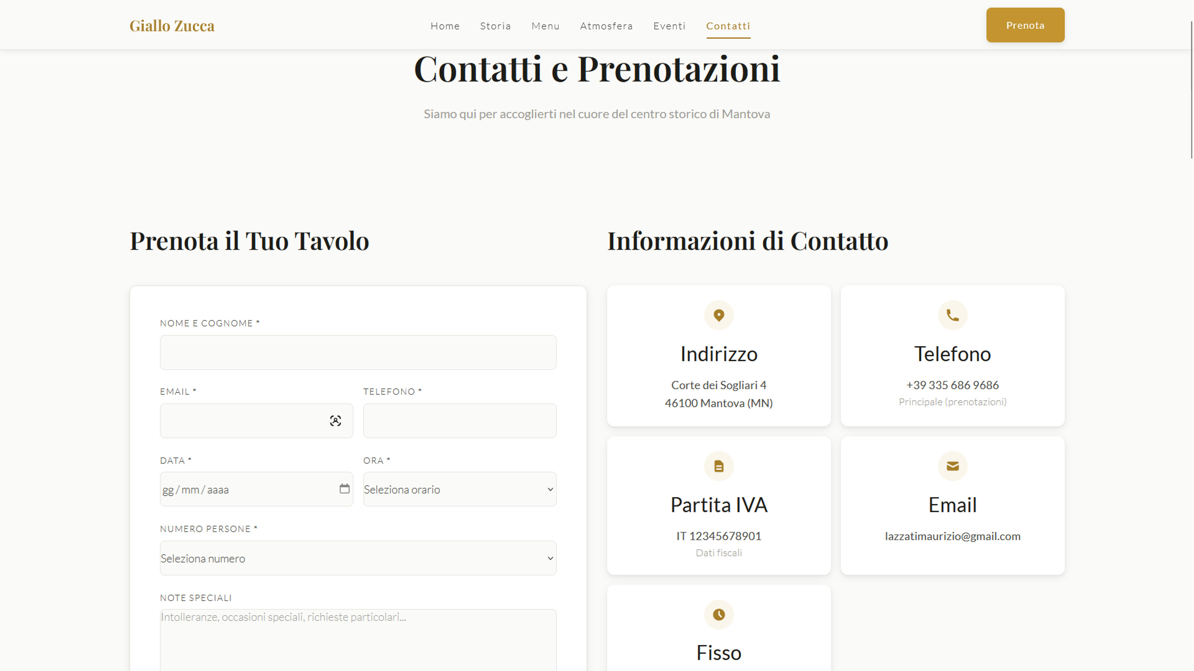Open the Menu nav item
Image resolution: width=1194 pixels, height=671 pixels.
(546, 26)
